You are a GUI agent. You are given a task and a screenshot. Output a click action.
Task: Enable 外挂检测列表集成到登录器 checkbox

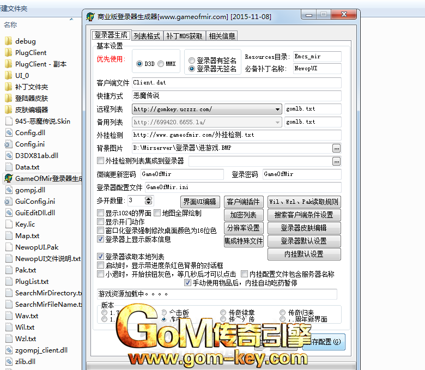(100, 160)
